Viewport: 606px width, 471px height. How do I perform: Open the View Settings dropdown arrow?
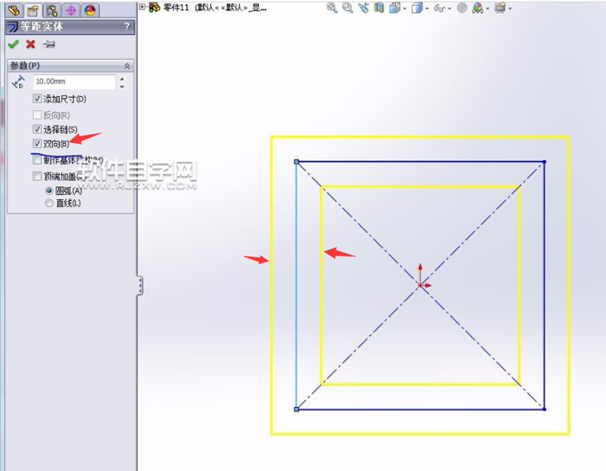coord(510,9)
